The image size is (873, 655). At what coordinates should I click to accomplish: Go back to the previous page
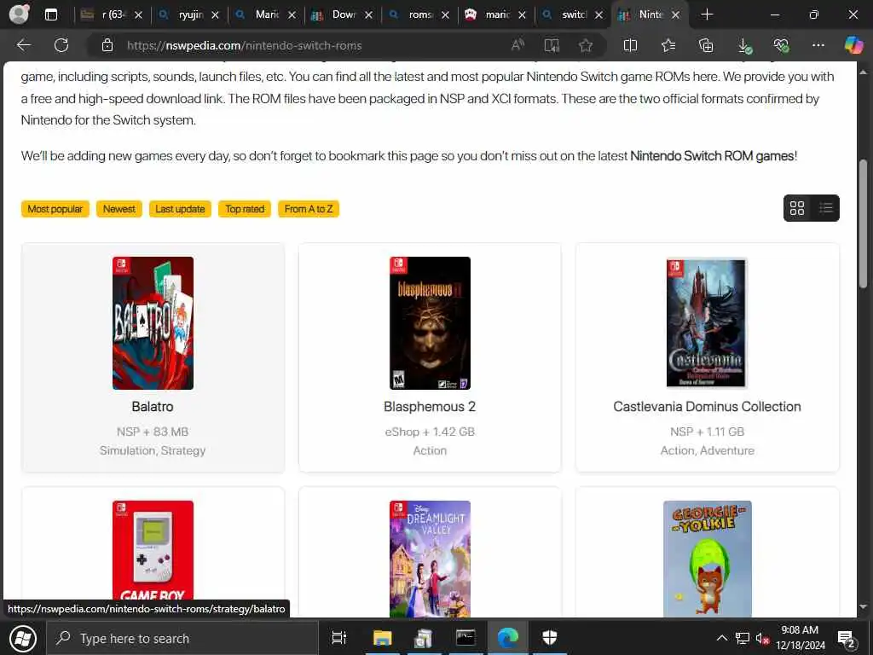23,46
